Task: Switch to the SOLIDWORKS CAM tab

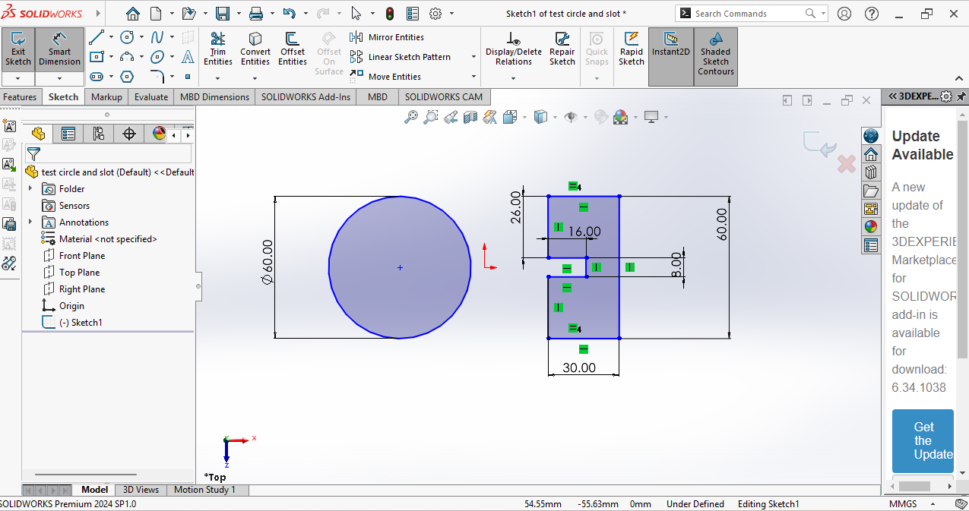Action: [x=444, y=96]
